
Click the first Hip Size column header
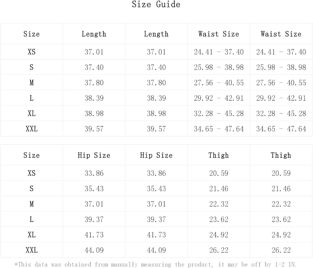tap(94, 155)
